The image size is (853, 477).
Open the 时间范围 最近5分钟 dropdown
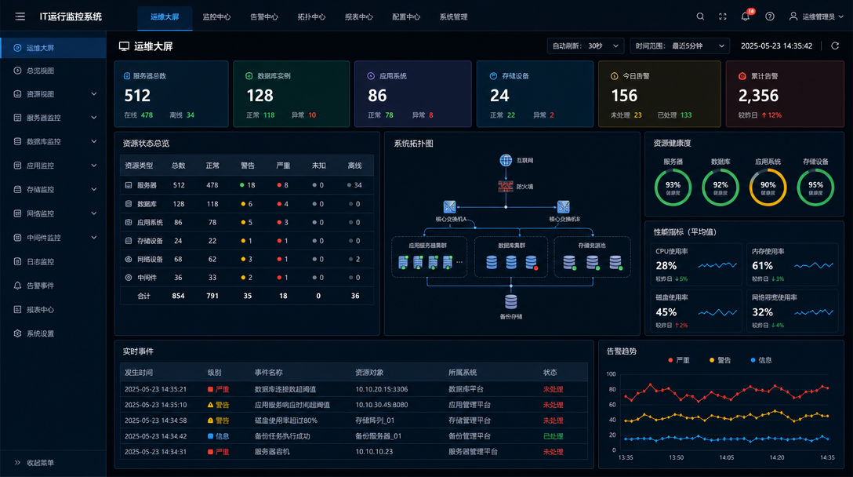coord(680,46)
